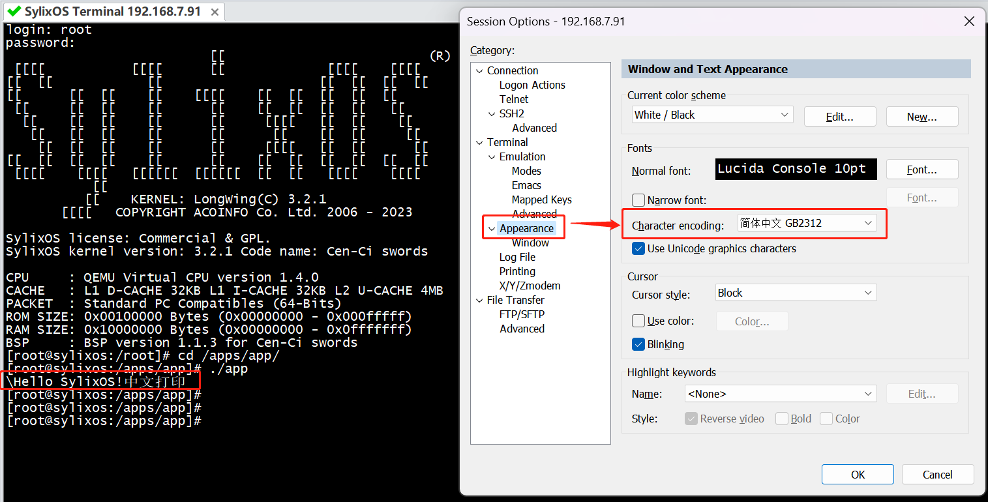Open the Modes category
This screenshot has width=988, height=502.
[x=526, y=171]
